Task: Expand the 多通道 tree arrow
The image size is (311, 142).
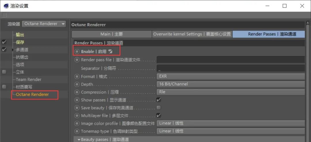Action: [12, 50]
